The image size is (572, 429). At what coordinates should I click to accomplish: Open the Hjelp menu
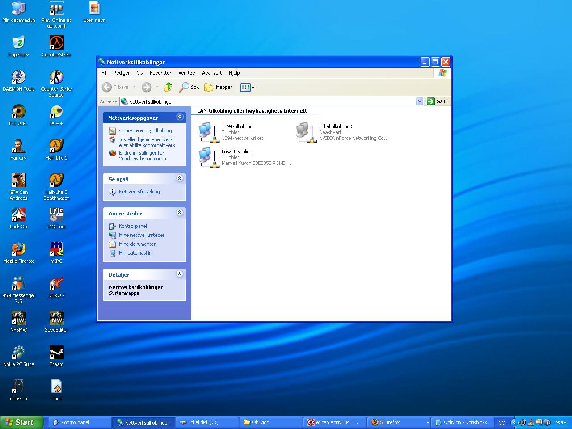click(234, 73)
